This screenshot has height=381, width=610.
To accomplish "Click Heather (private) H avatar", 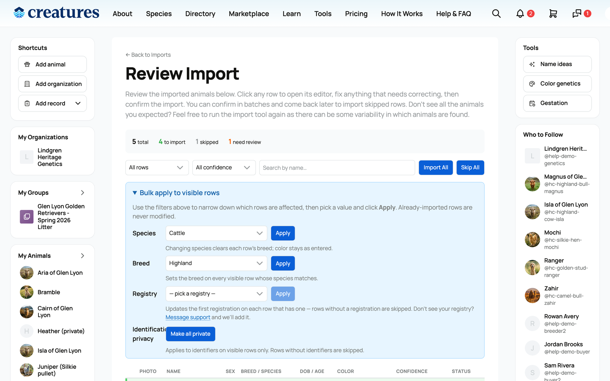I will tap(27, 331).
